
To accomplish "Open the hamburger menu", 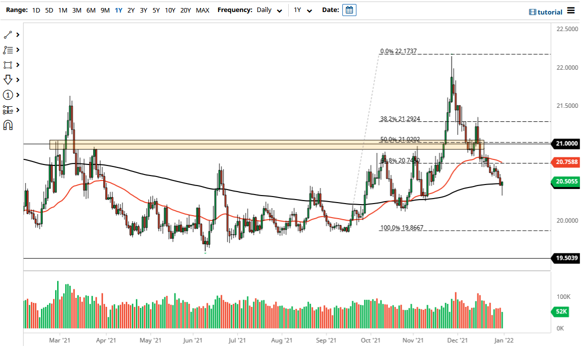I will 571,10.
